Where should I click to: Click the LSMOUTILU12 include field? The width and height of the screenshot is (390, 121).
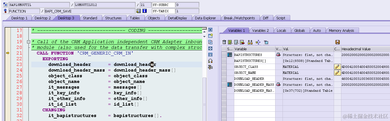(105, 5)
